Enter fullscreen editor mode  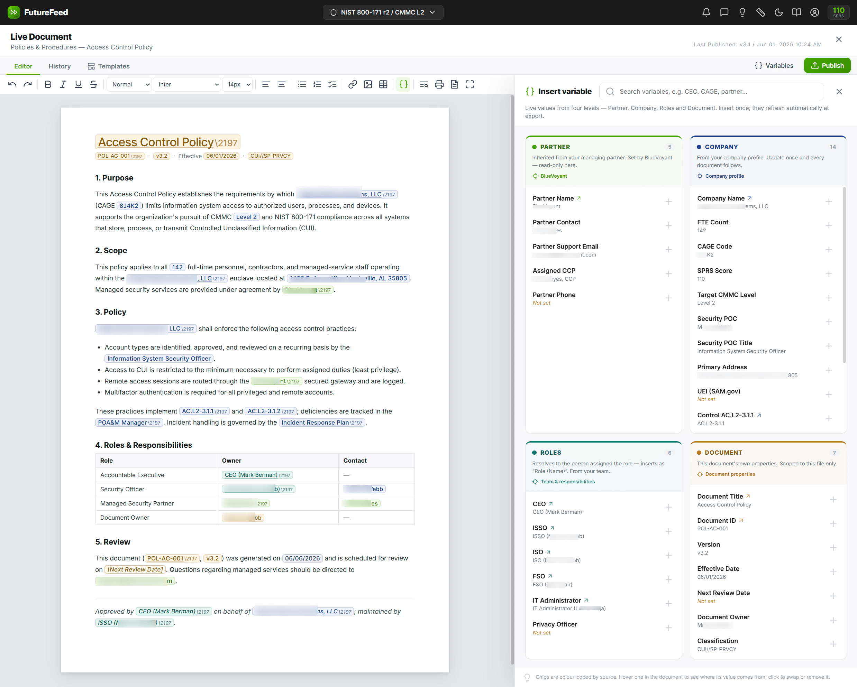(470, 84)
